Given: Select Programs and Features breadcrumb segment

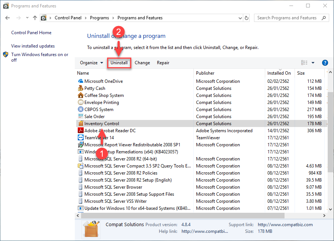Looking at the screenshot, I should [x=140, y=18].
